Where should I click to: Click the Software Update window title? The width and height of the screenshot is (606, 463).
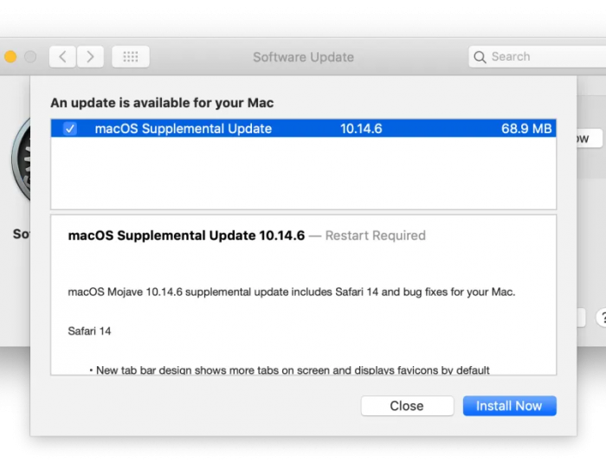point(303,57)
